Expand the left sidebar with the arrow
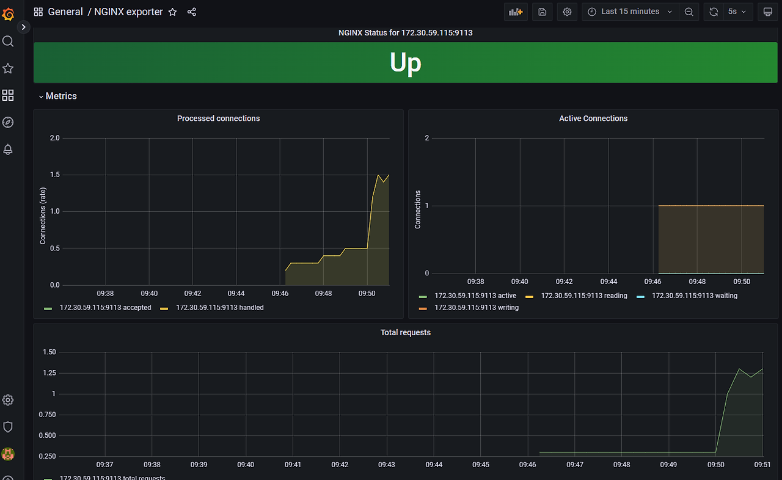Viewport: 782px width, 480px height. pyautogui.click(x=23, y=27)
